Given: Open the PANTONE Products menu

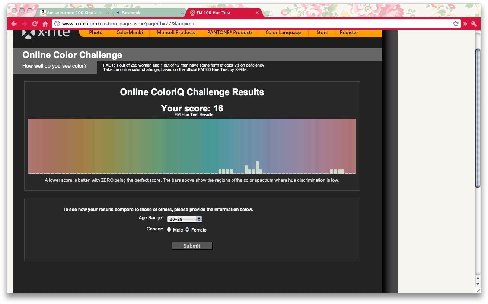Looking at the screenshot, I should (x=230, y=33).
